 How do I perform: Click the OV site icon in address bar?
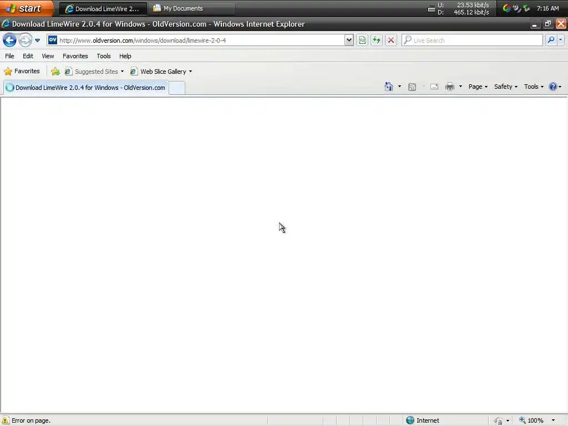(53, 40)
